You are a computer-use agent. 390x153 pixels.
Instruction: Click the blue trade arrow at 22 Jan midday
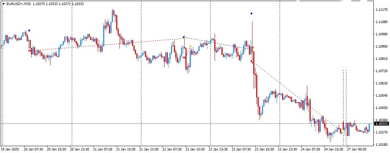(184, 37)
